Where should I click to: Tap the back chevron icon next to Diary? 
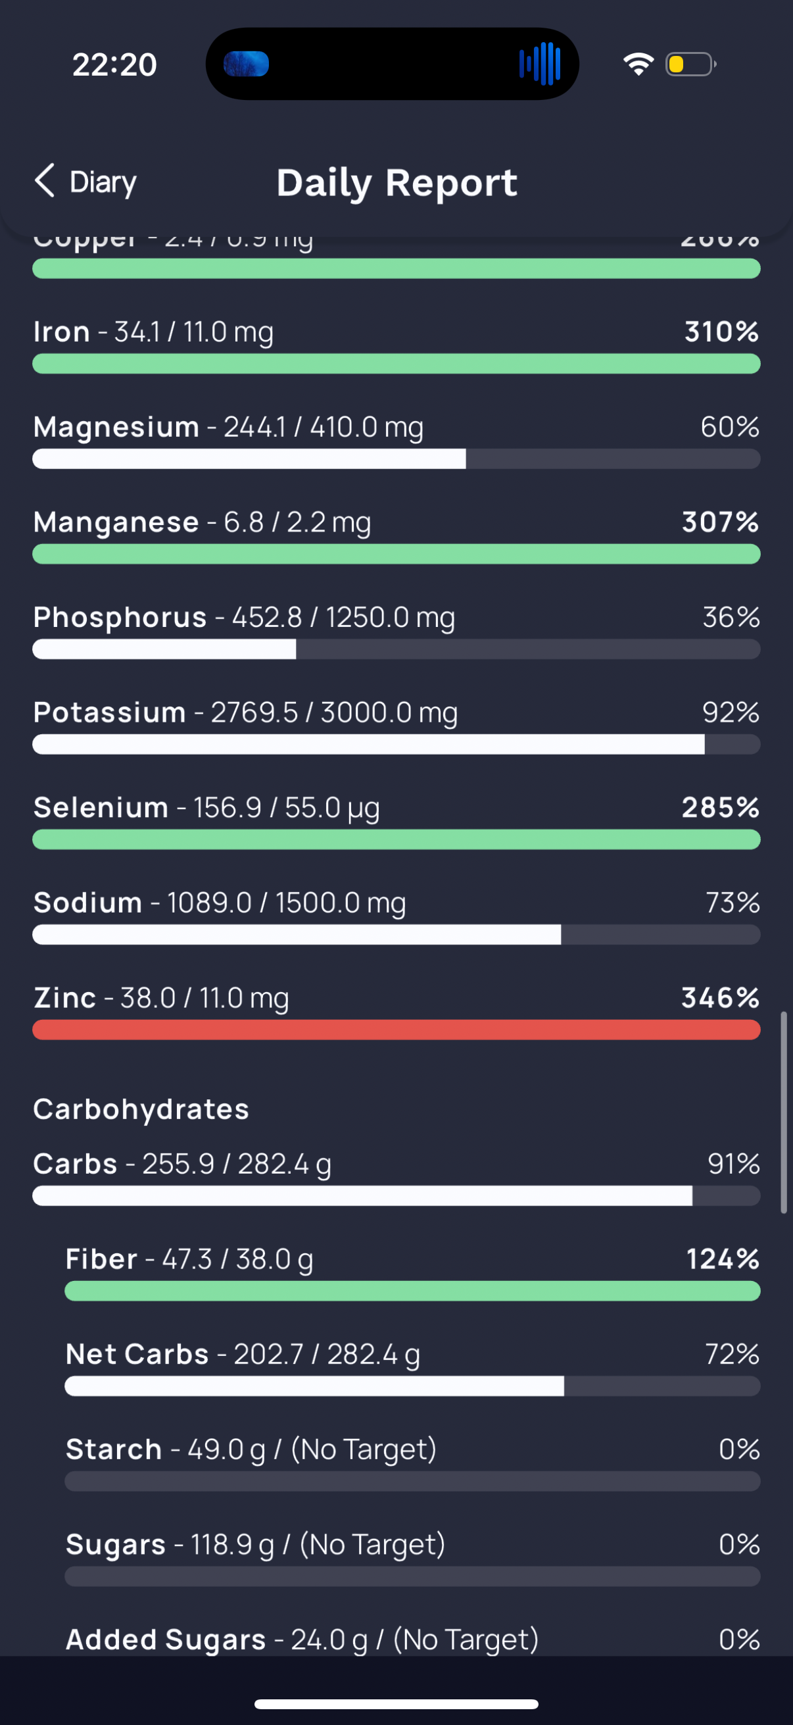pos(45,181)
